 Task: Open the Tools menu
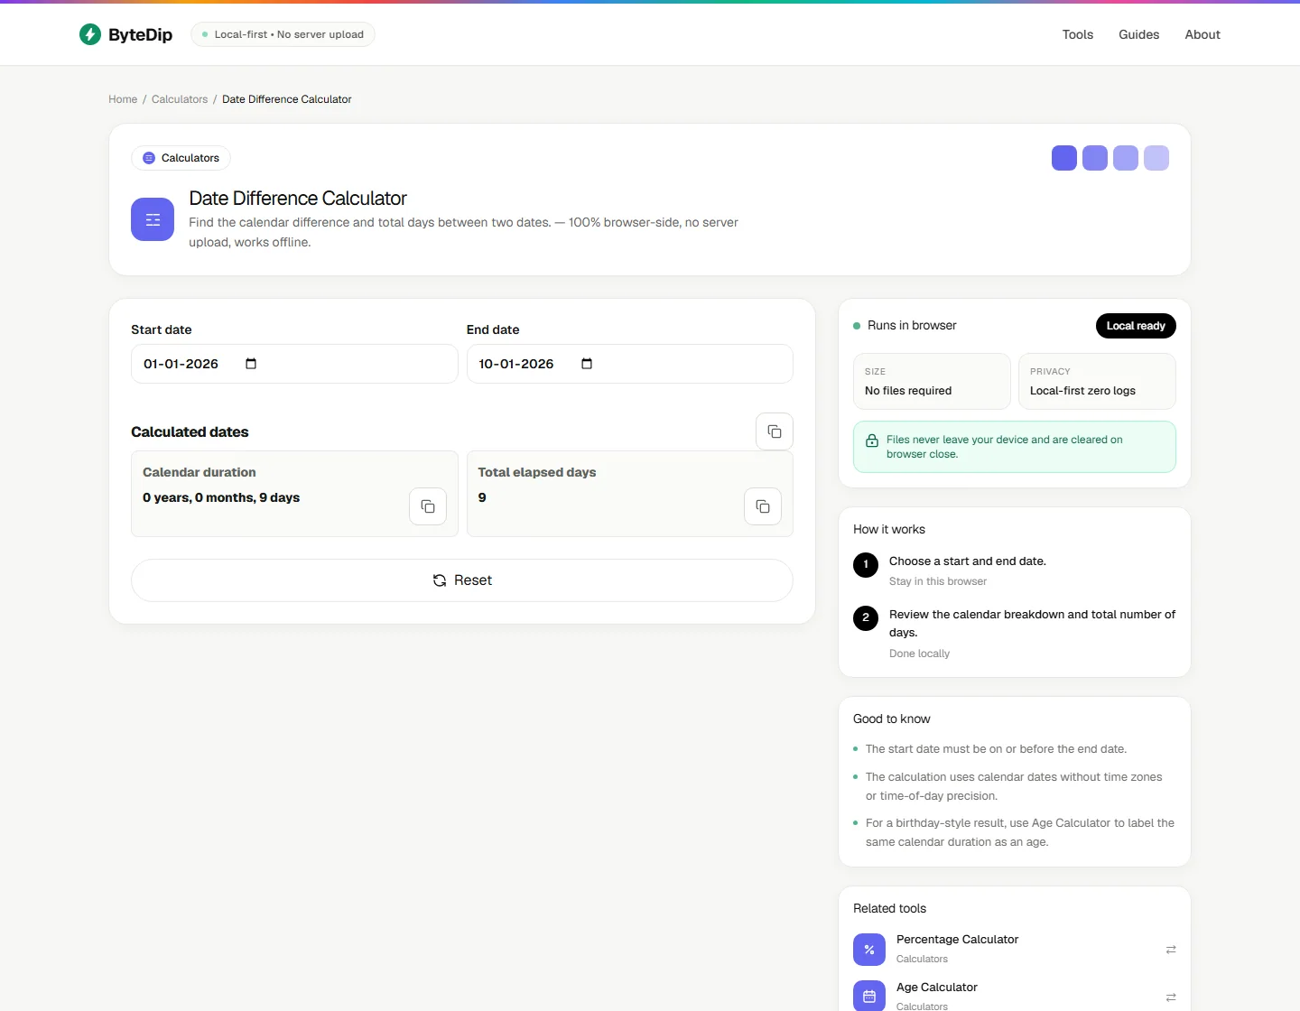1078,34
